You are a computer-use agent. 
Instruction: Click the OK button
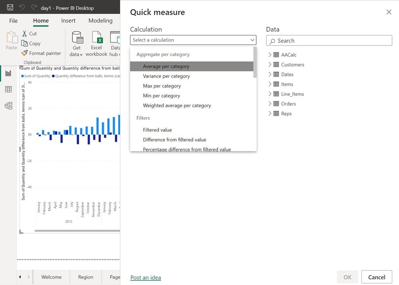[x=347, y=277]
